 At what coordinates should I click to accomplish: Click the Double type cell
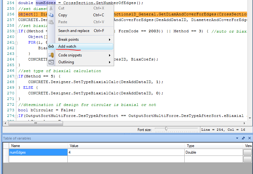[213, 152]
